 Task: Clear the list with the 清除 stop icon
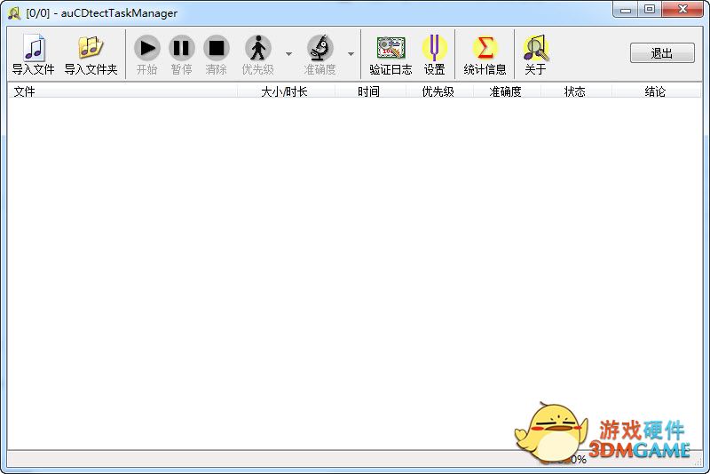[216, 48]
